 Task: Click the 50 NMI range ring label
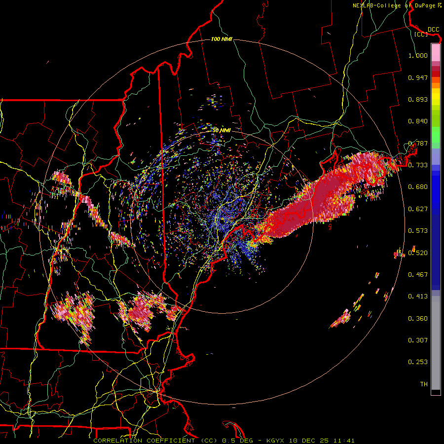click(222, 130)
